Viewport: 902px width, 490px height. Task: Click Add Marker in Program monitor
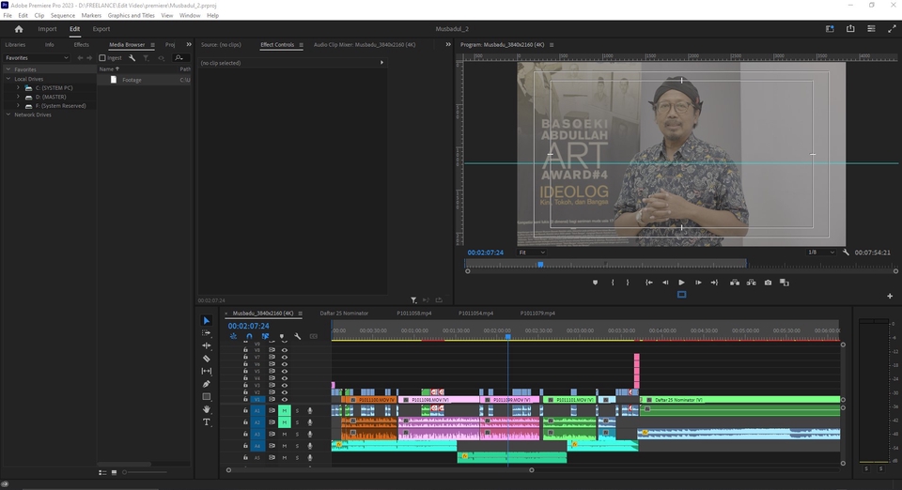tap(595, 283)
